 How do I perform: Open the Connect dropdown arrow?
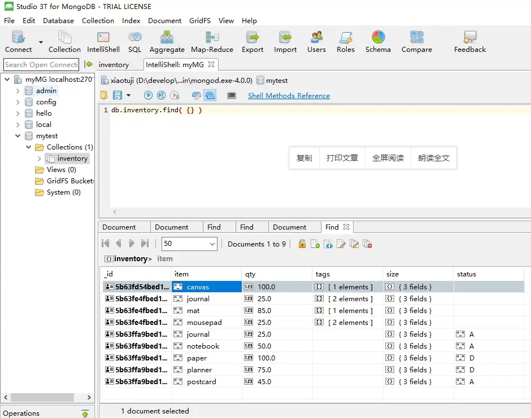(x=41, y=42)
